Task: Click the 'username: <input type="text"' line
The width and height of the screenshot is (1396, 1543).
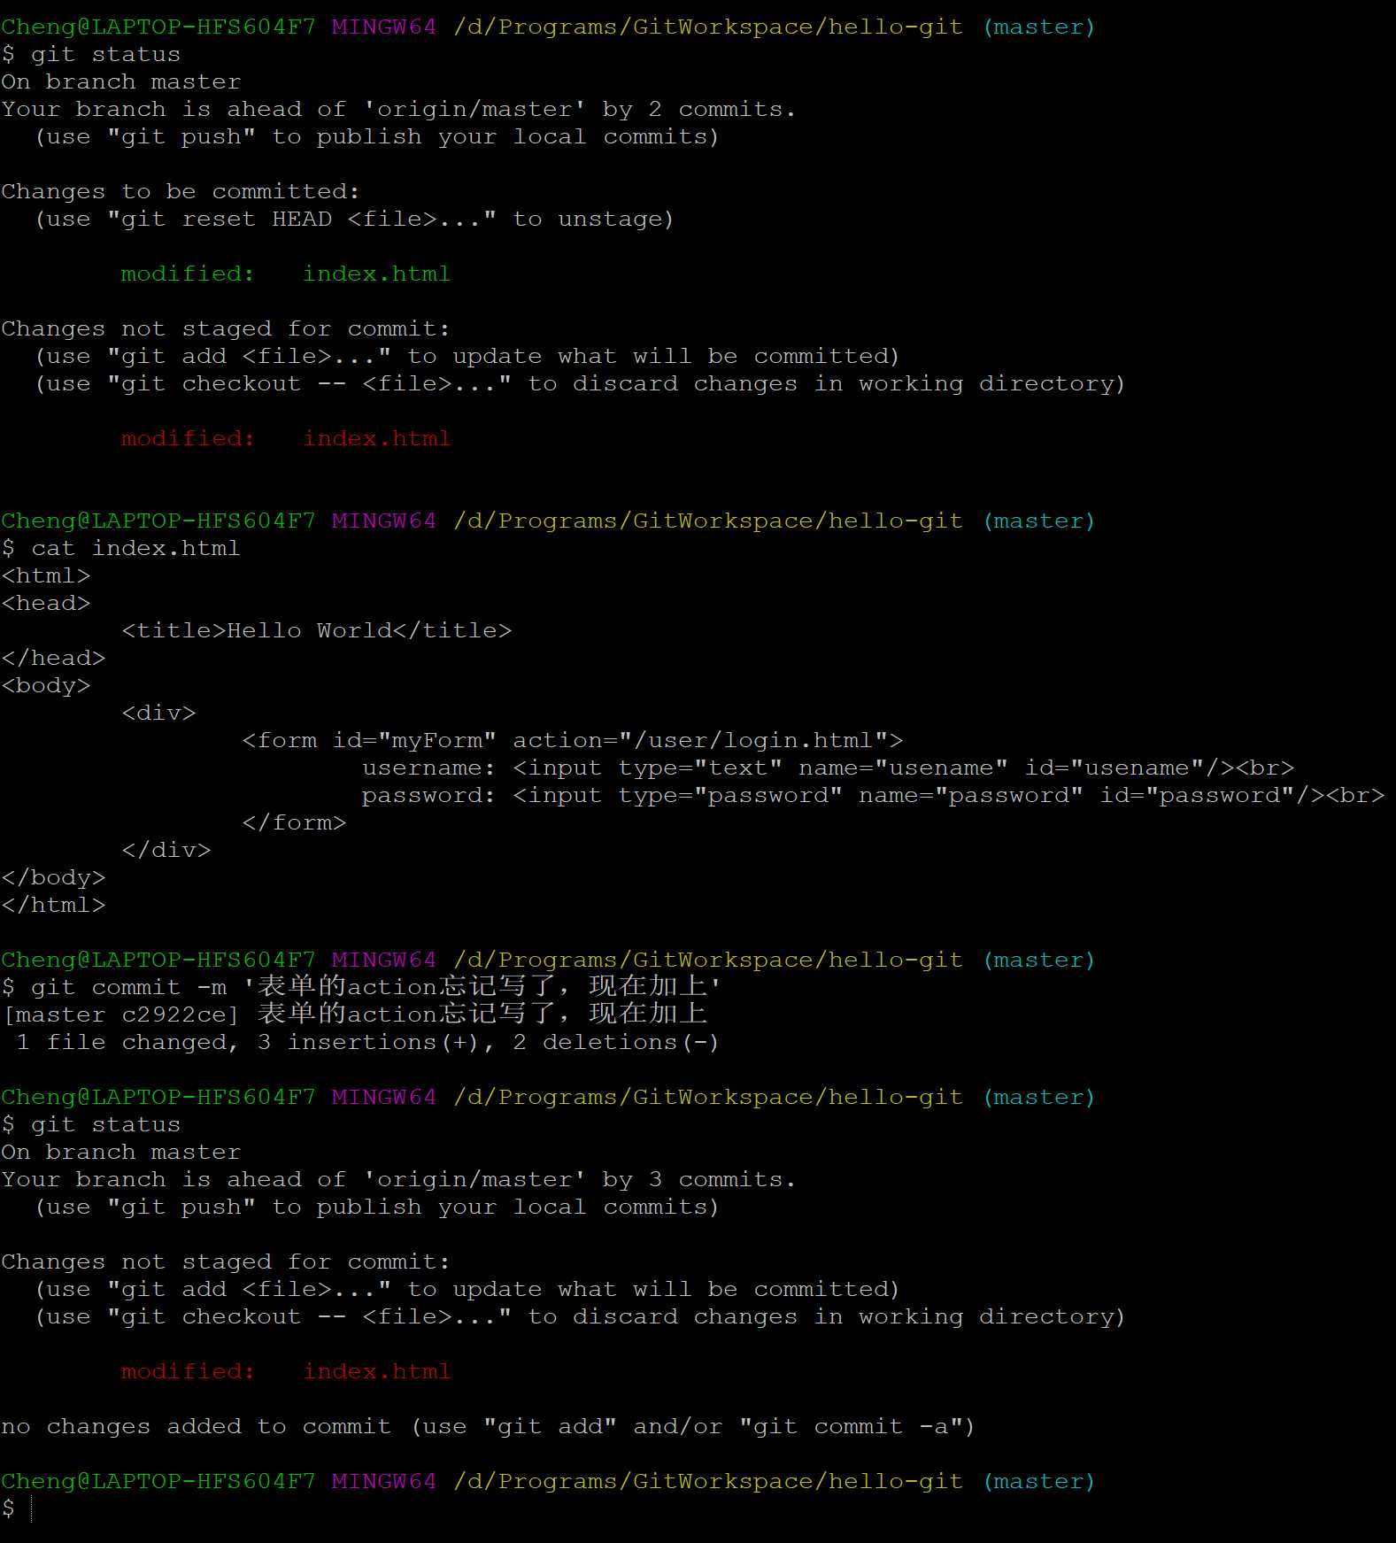Action: coord(829,768)
